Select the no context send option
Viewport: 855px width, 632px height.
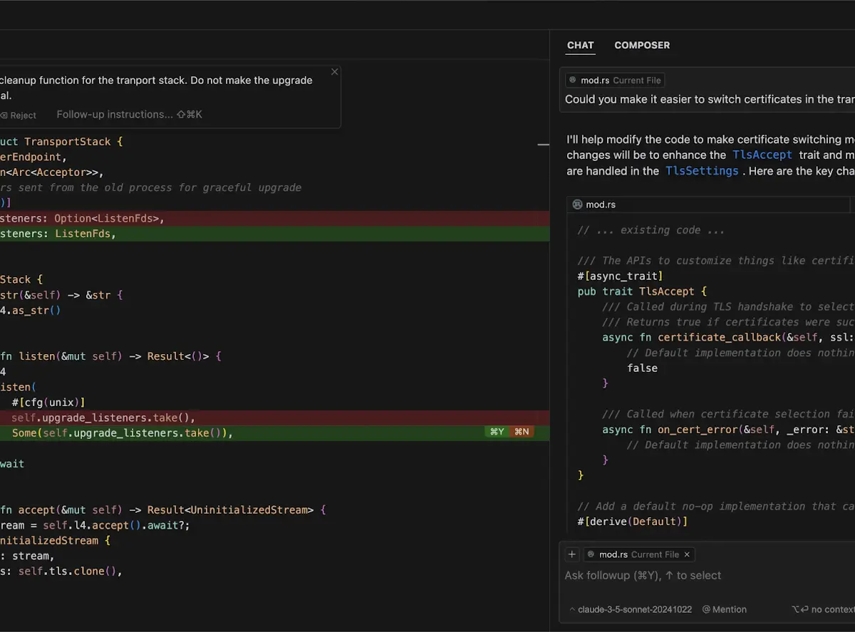824,609
